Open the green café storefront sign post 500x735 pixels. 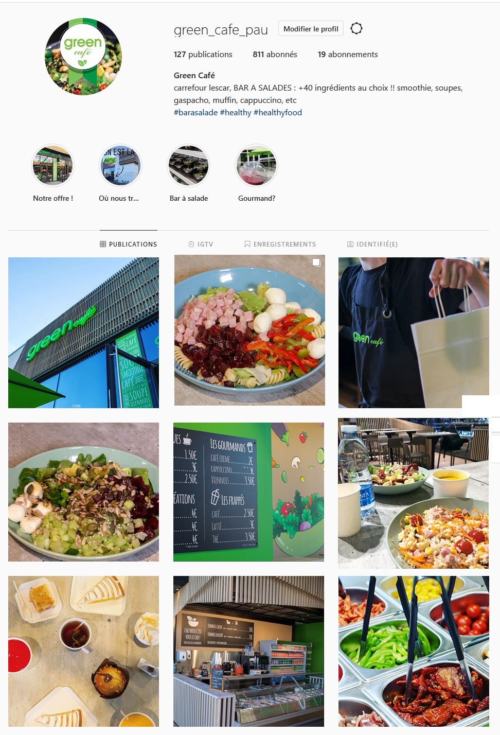[x=83, y=332]
